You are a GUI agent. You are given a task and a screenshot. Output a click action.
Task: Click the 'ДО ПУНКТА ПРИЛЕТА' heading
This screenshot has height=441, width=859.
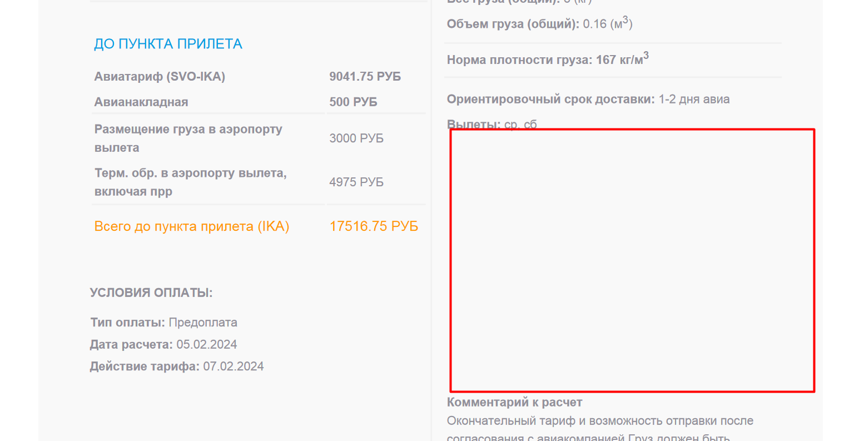[x=168, y=44]
